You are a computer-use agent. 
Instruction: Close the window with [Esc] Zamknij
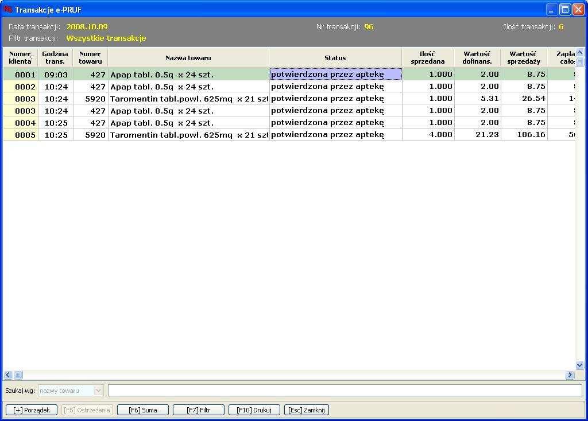307,410
